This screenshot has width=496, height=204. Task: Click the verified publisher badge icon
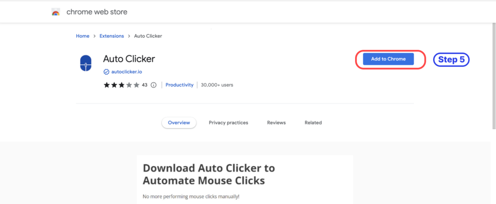tap(107, 72)
